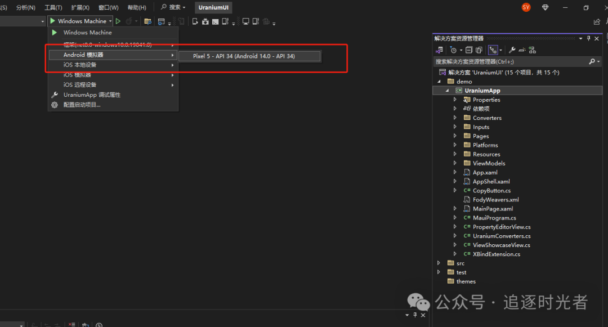The image size is (608, 327).
Task: Select the AppShell.xaml file
Action: (491, 181)
